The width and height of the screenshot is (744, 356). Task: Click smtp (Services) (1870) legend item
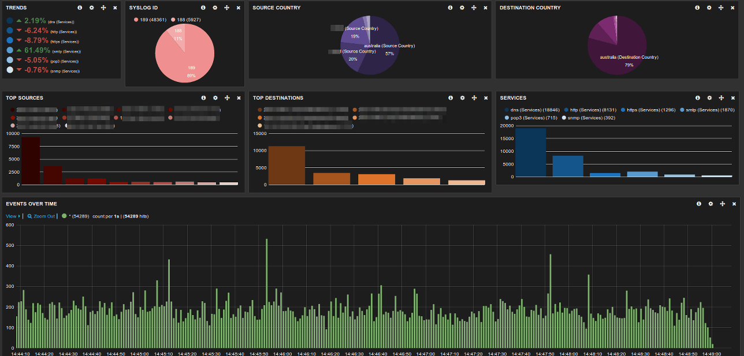click(707, 110)
